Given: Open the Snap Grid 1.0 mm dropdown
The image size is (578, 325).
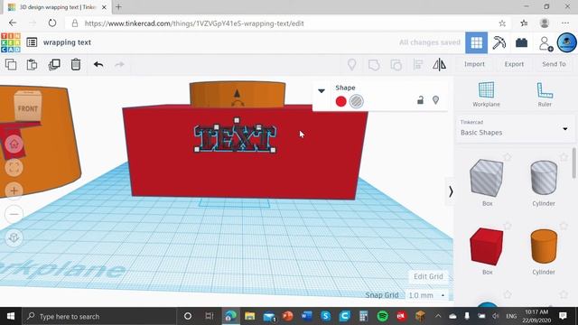Looking at the screenshot, I should 426,295.
